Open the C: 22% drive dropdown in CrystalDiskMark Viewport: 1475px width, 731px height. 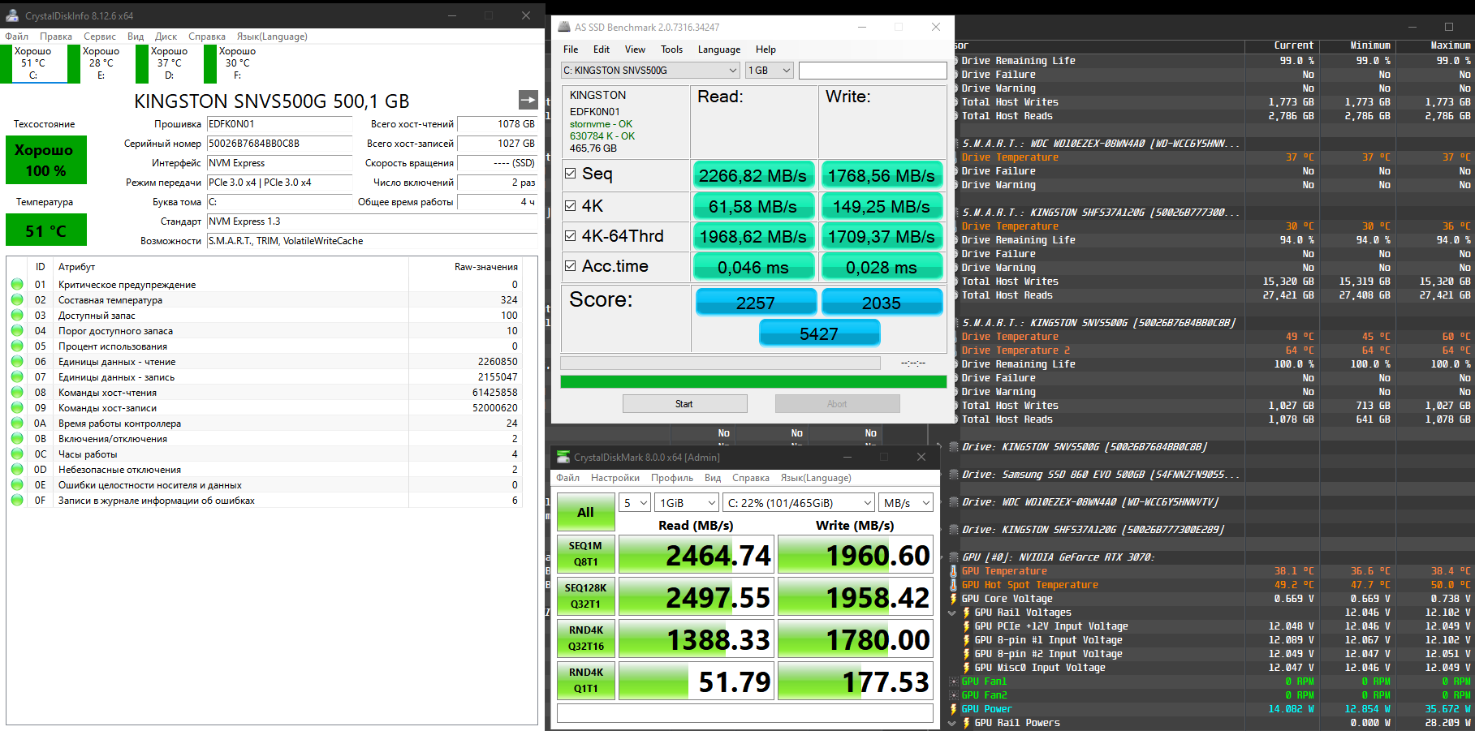pyautogui.click(x=799, y=503)
